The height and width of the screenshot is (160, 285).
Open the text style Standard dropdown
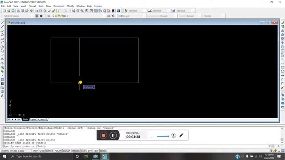click(x=138, y=11)
